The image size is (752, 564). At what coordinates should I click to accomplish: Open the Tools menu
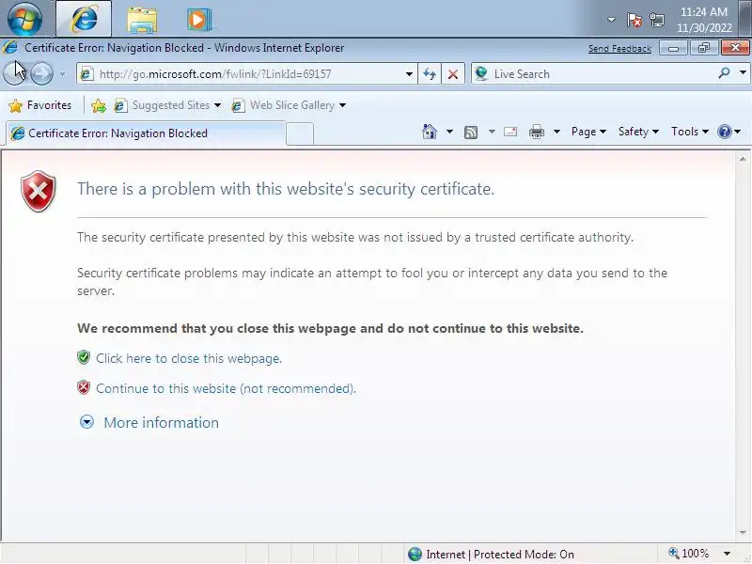(690, 132)
